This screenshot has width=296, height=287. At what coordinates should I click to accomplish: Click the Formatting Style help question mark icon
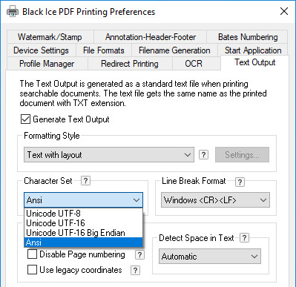point(203,155)
